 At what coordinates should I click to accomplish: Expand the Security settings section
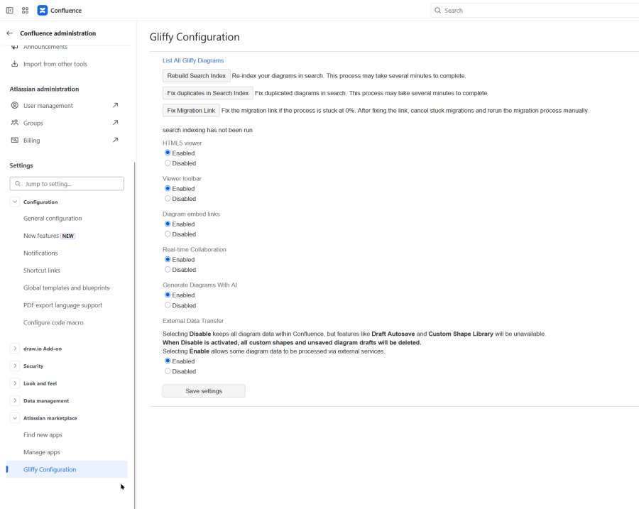[15, 366]
